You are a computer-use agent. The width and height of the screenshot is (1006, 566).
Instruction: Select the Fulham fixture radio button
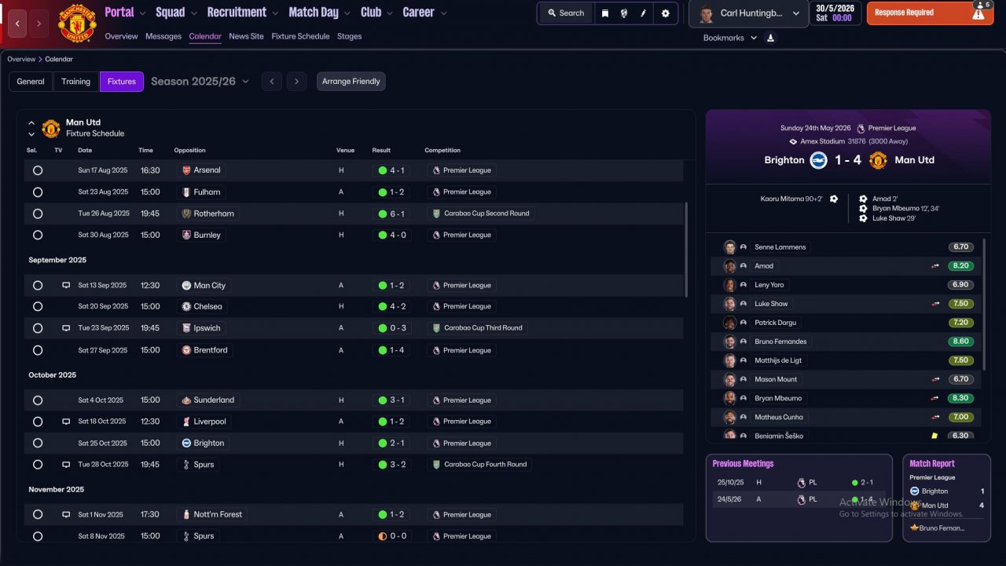38,192
